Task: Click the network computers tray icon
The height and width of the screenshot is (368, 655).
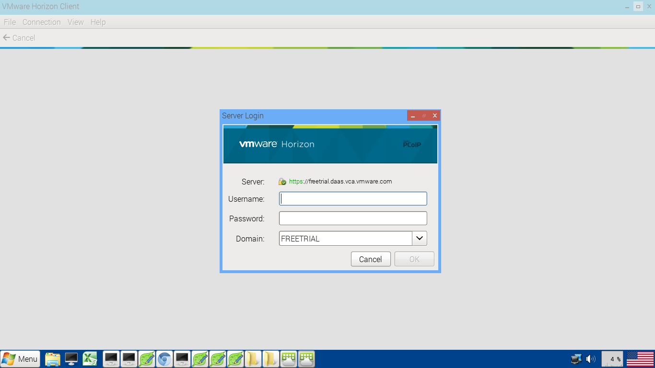Action: tap(576, 359)
